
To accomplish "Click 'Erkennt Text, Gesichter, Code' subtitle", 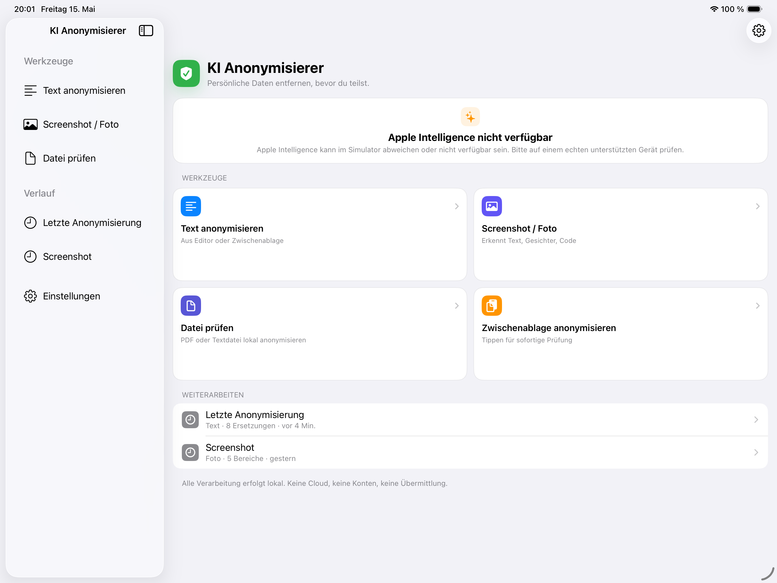I will tap(529, 241).
